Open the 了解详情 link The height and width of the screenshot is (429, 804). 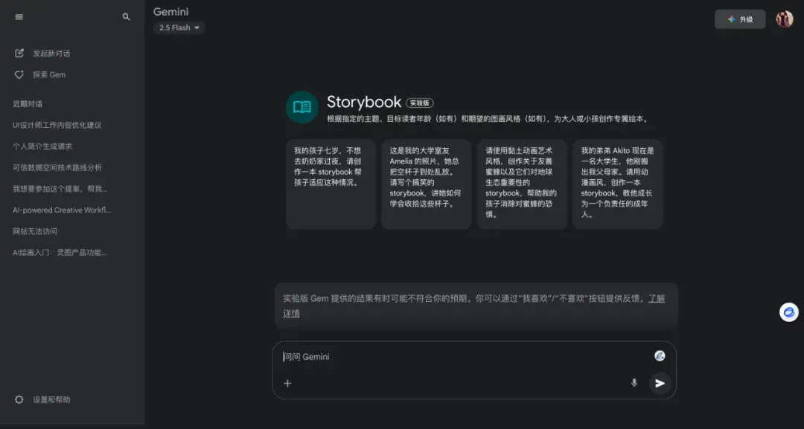pyautogui.click(x=473, y=306)
